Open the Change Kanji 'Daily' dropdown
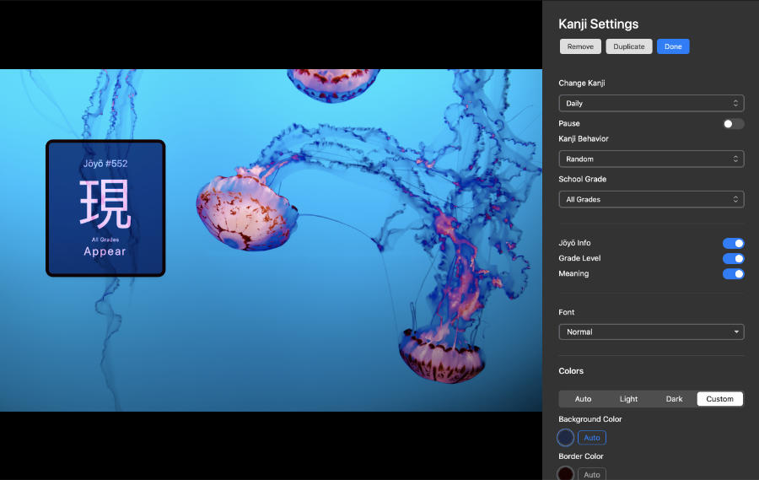The height and width of the screenshot is (480, 759). pos(651,103)
